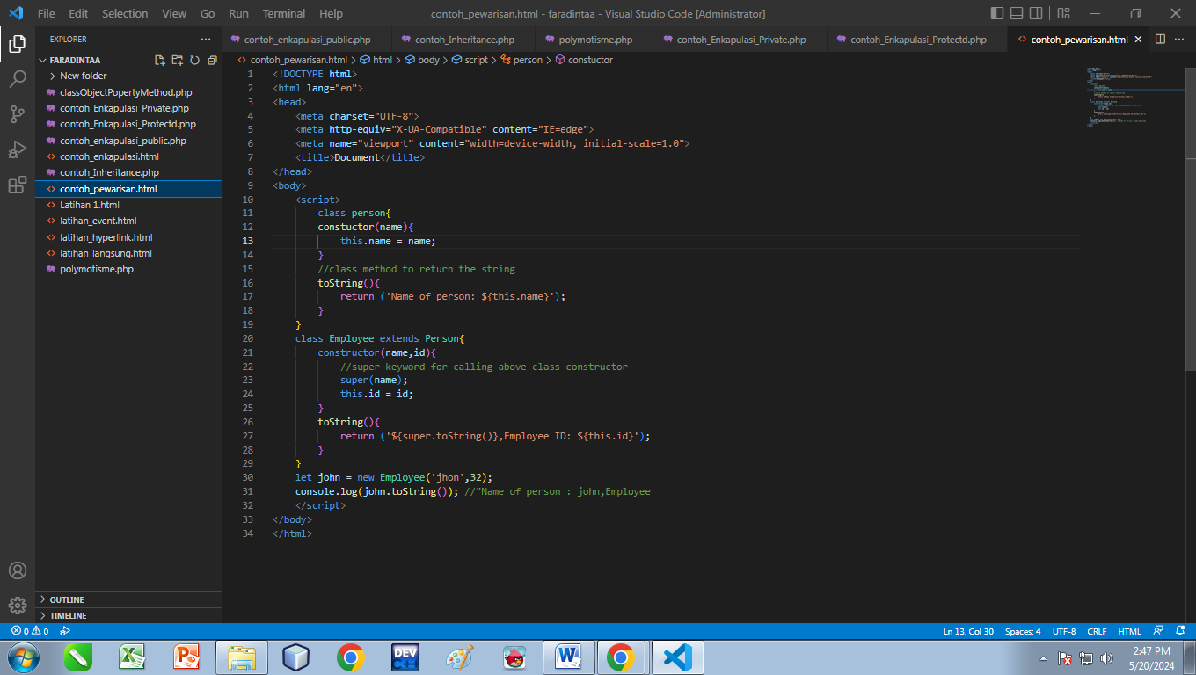
Task: Open the Terminal menu
Action: click(284, 13)
